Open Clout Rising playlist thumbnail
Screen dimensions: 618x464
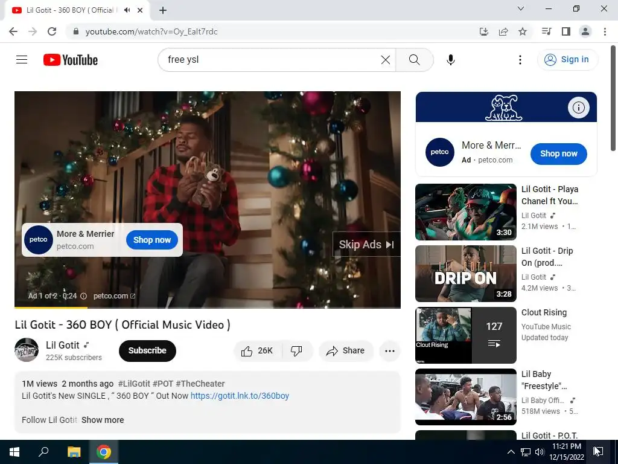[x=465, y=335]
